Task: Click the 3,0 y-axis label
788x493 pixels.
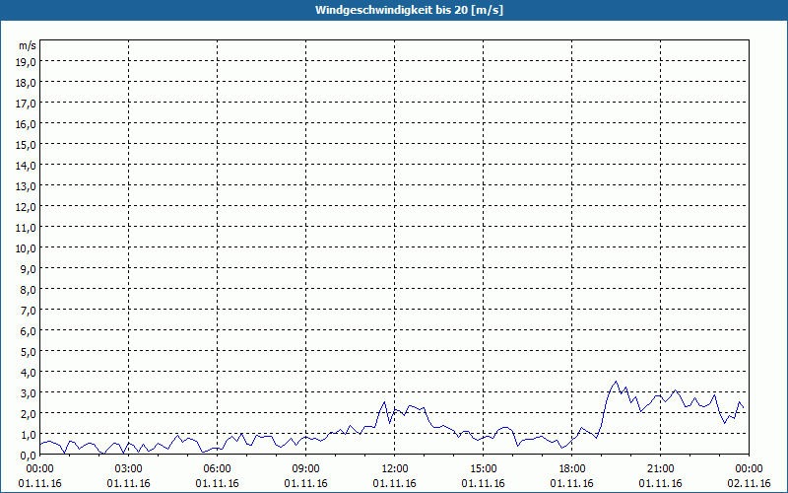Action: tap(29, 392)
